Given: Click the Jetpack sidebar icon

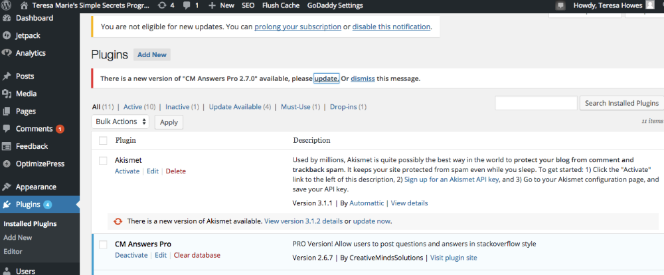Looking at the screenshot, I should pyautogui.click(x=7, y=36).
